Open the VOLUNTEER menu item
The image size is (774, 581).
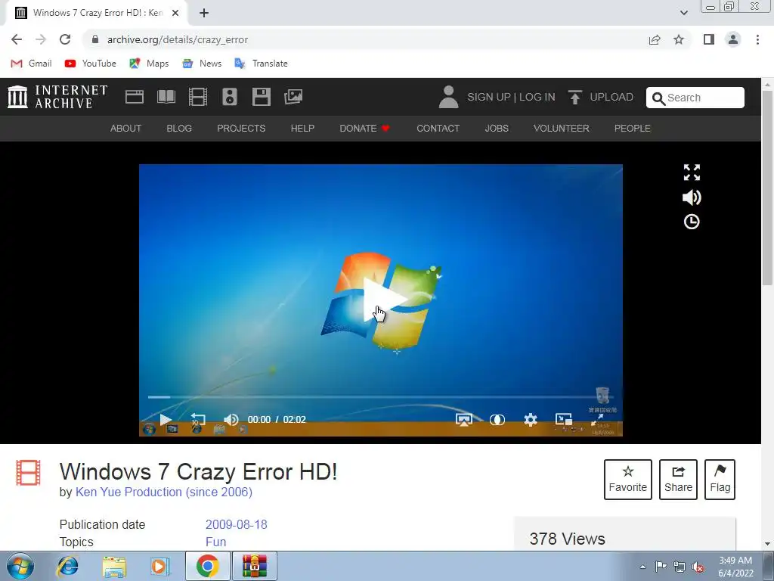coord(561,129)
